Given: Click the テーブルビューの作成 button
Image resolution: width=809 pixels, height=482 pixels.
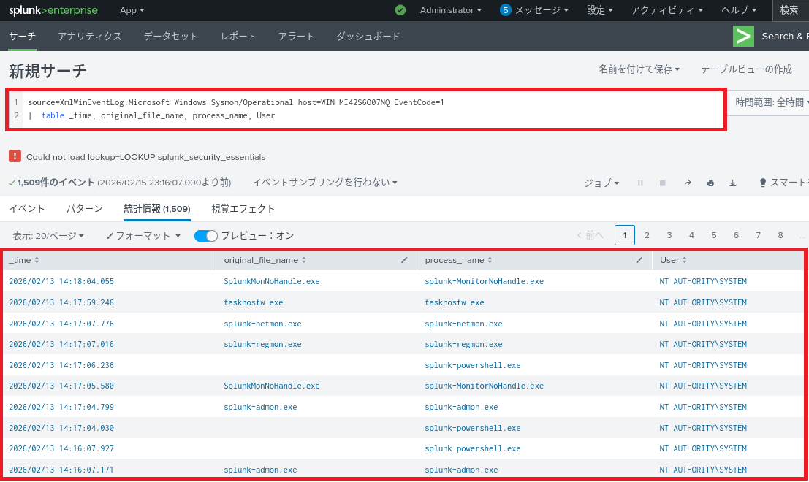Looking at the screenshot, I should [746, 69].
